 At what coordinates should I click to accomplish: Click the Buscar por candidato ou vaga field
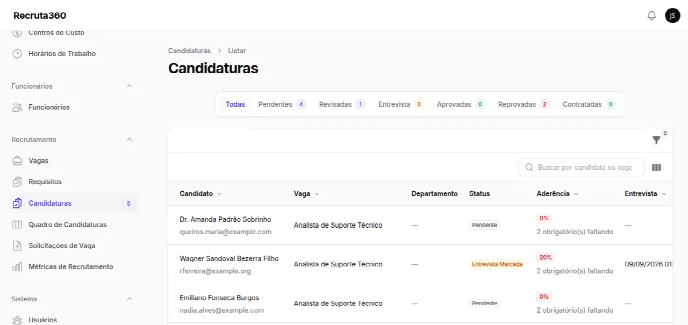(581, 168)
